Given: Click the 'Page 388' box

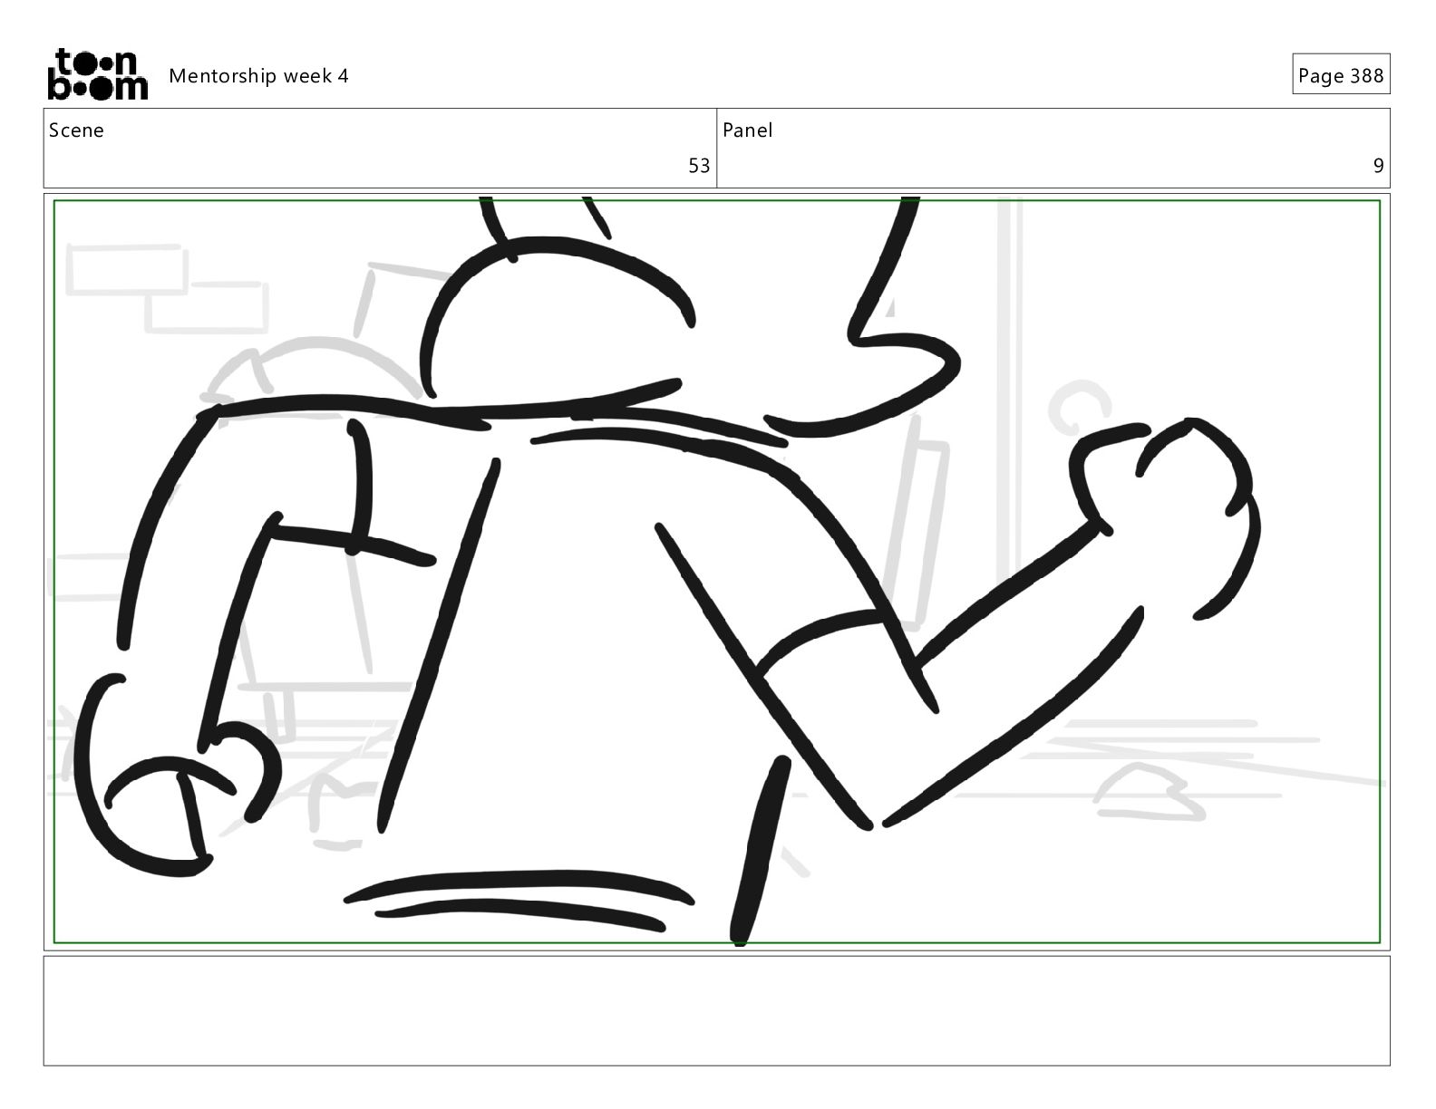Looking at the screenshot, I should click(1341, 74).
